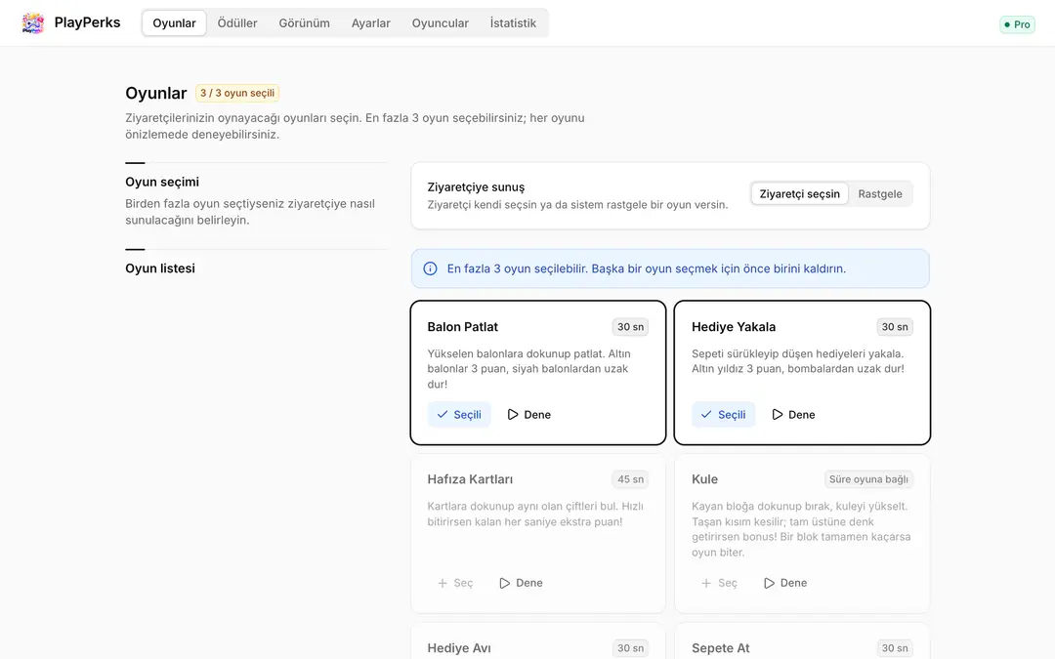Open the Oyuncular tab

[440, 22]
